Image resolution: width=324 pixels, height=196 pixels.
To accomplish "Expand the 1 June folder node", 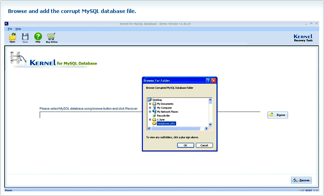I will (x=150, y=120).
